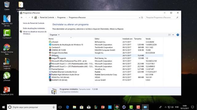
Task: Open the volume icon in system tray
Action: (x=172, y=107)
